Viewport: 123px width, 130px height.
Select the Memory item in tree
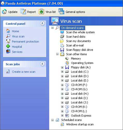(x=76, y=59)
